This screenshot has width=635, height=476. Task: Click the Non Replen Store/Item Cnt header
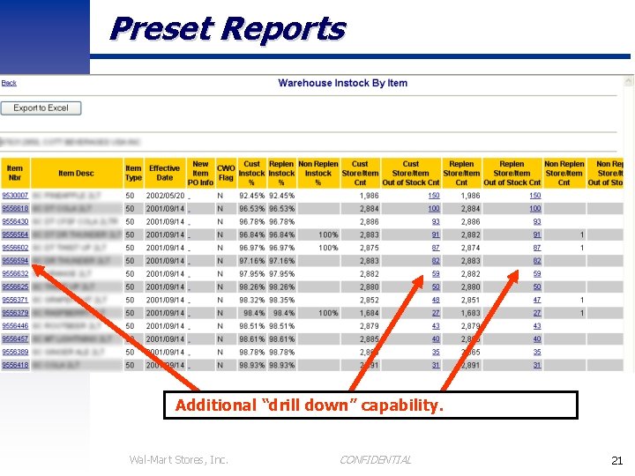coord(564,174)
